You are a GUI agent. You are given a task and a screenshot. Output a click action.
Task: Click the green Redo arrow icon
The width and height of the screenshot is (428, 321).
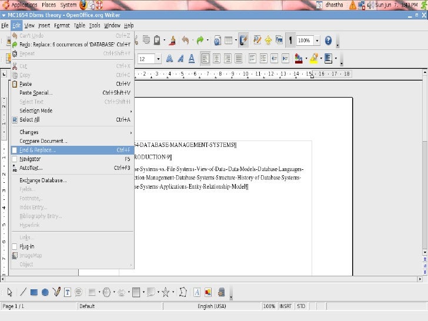coord(200,41)
